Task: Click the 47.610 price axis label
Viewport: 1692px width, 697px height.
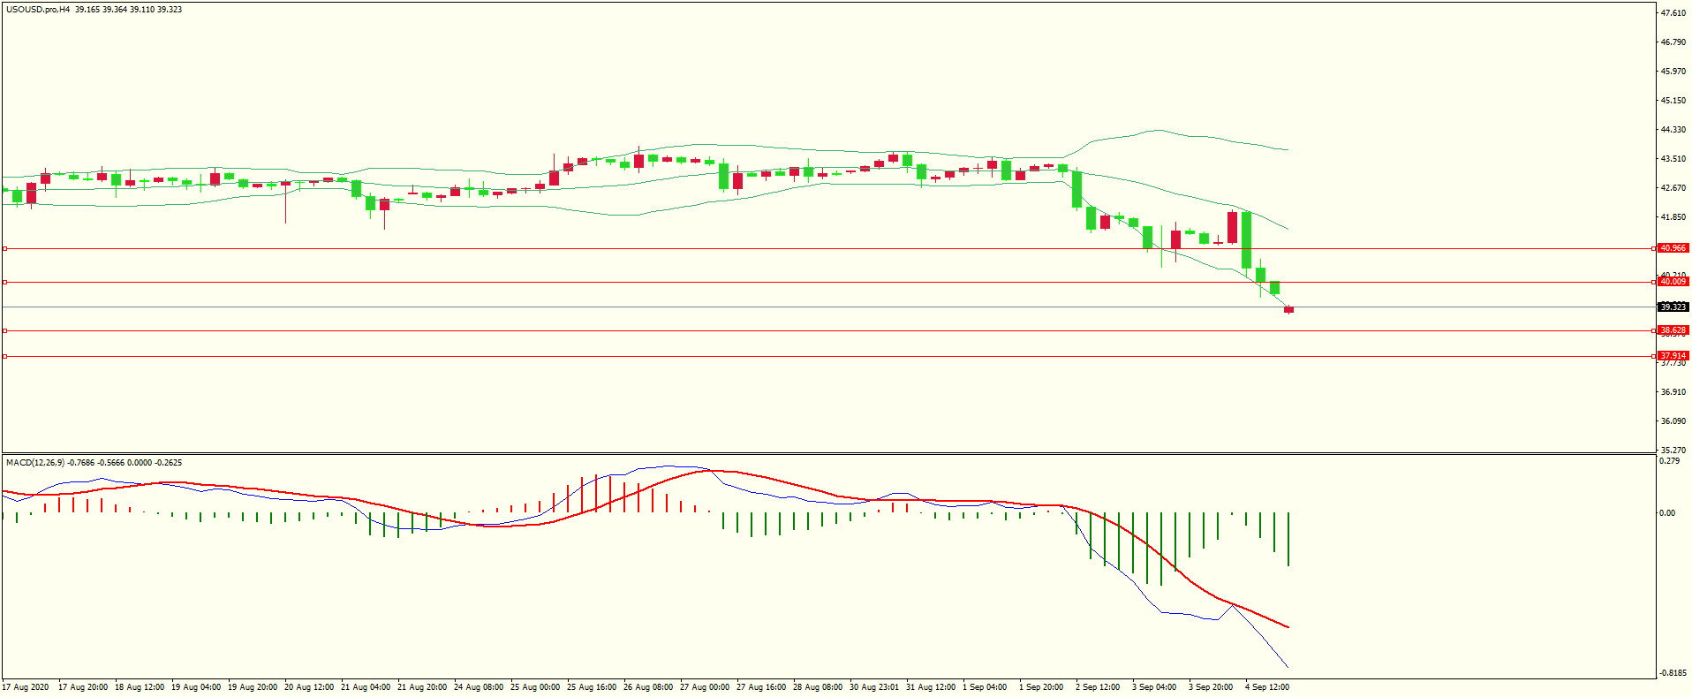Action: (1673, 13)
